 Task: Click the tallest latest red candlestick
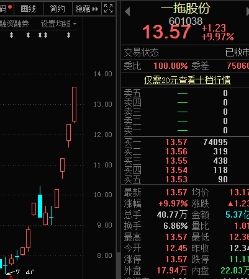point(74,105)
